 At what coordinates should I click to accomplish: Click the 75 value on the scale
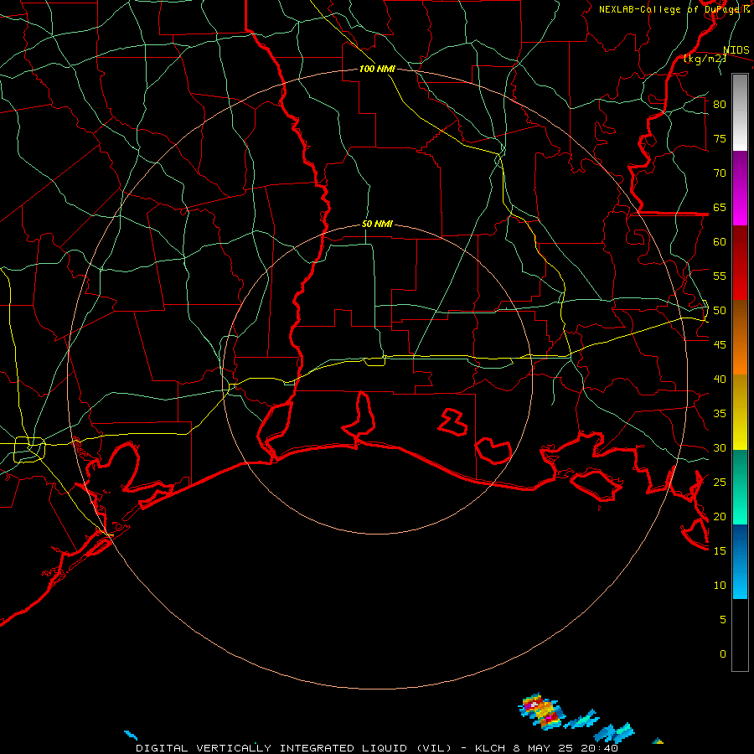(720, 138)
